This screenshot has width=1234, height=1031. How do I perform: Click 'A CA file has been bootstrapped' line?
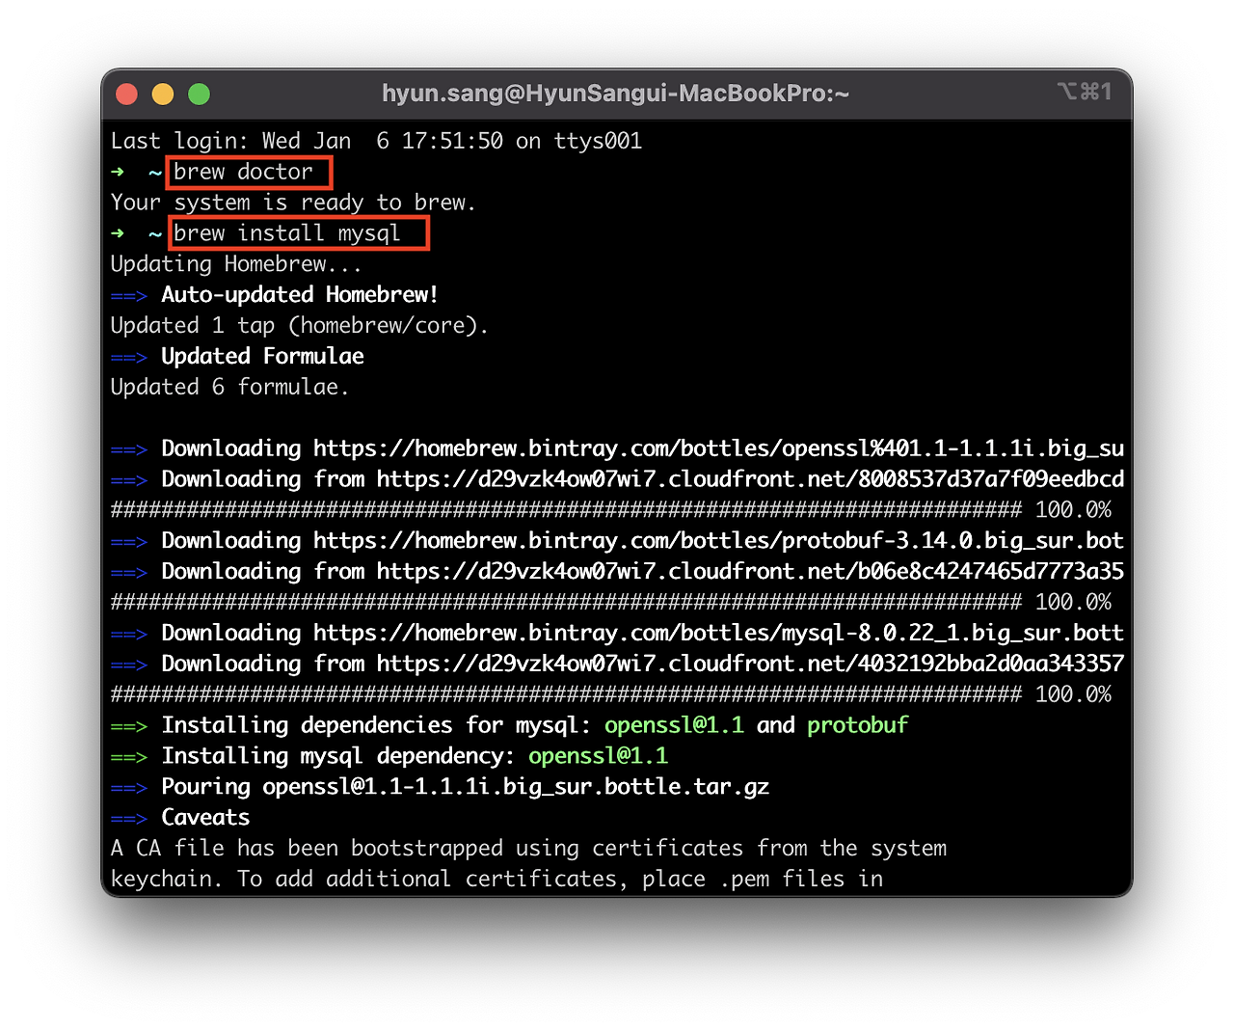(x=528, y=849)
